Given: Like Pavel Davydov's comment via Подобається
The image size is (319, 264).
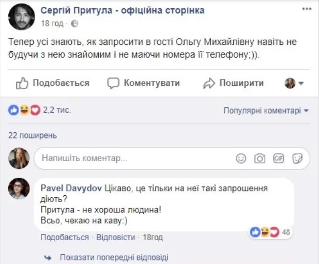Looking at the screenshot, I should point(65,237).
